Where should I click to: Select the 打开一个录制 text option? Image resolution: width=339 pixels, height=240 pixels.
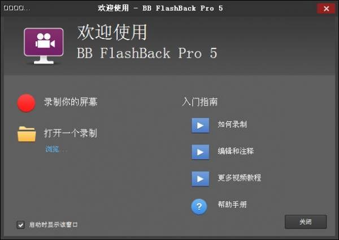tap(71, 133)
